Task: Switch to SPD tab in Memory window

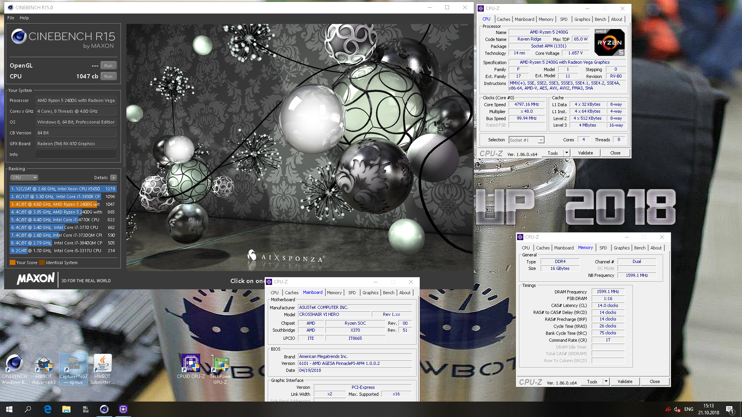Action: tap(603, 248)
